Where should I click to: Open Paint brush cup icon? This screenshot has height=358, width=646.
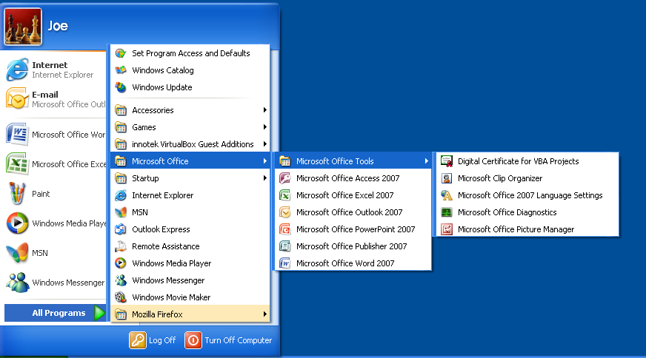[17, 193]
